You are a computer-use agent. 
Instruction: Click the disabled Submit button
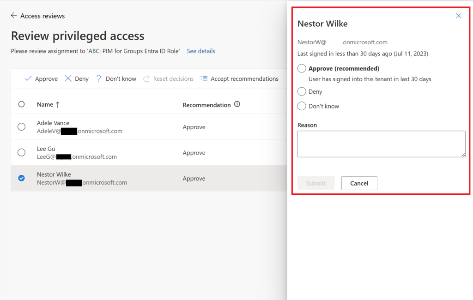click(316, 183)
